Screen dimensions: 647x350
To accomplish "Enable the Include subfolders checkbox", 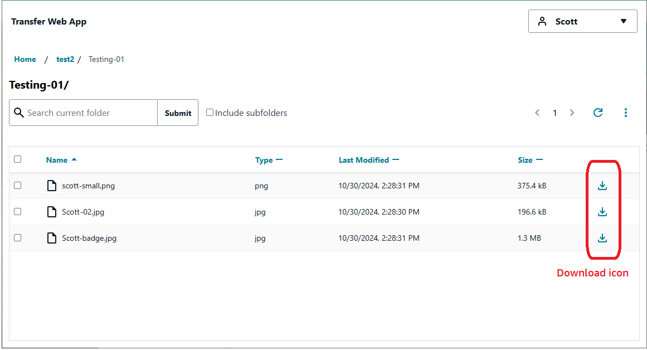I will click(210, 112).
